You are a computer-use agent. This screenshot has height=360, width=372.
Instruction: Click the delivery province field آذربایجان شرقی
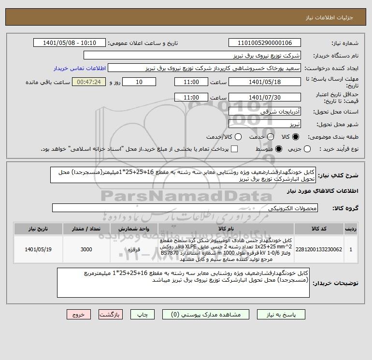(265, 111)
